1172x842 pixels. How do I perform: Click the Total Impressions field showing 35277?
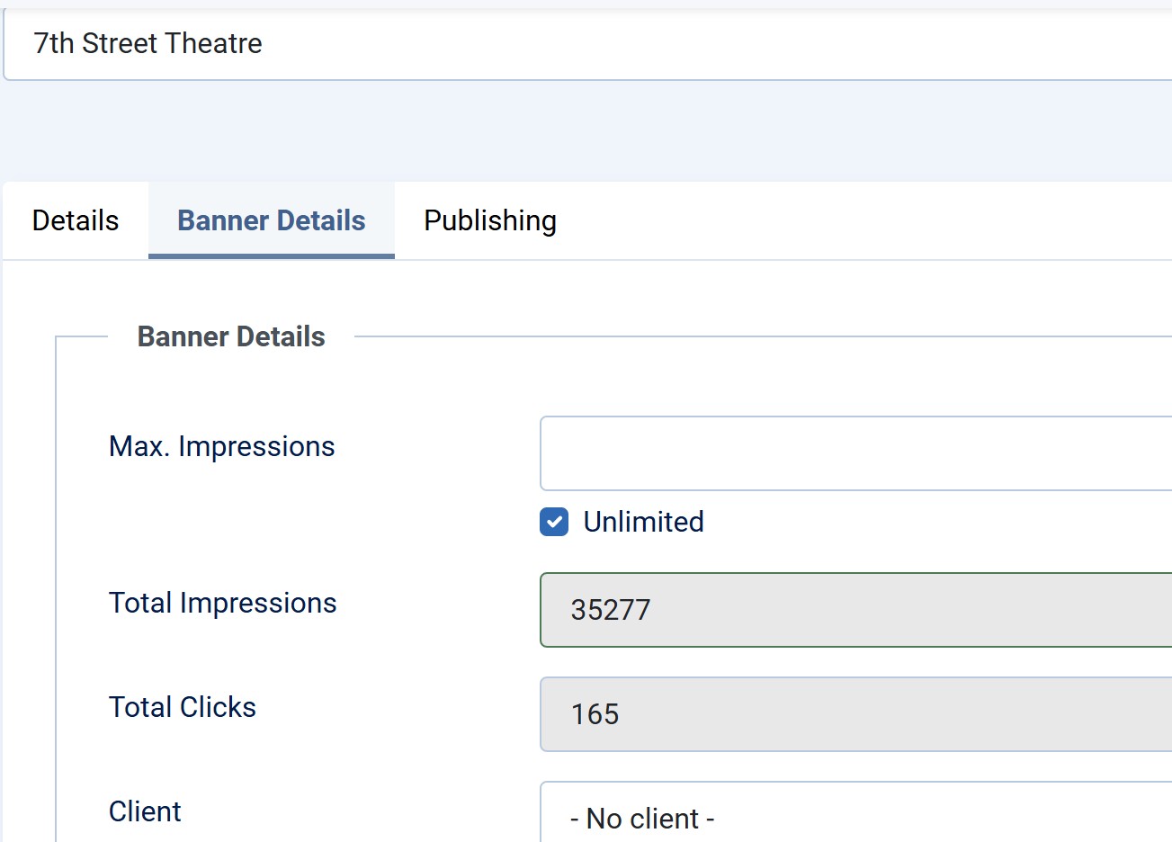[854, 610]
